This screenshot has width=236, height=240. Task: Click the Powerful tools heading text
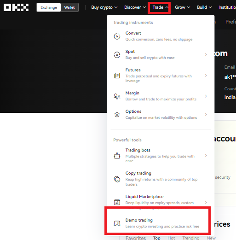tap(127, 140)
